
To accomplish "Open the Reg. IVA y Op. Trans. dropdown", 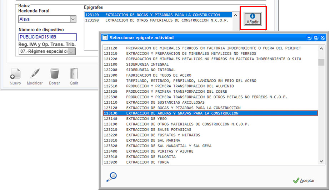I will point(71,51).
